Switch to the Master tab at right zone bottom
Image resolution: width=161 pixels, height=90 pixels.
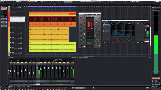(153, 86)
